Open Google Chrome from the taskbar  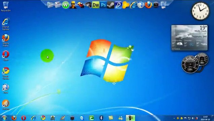pos(43,118)
